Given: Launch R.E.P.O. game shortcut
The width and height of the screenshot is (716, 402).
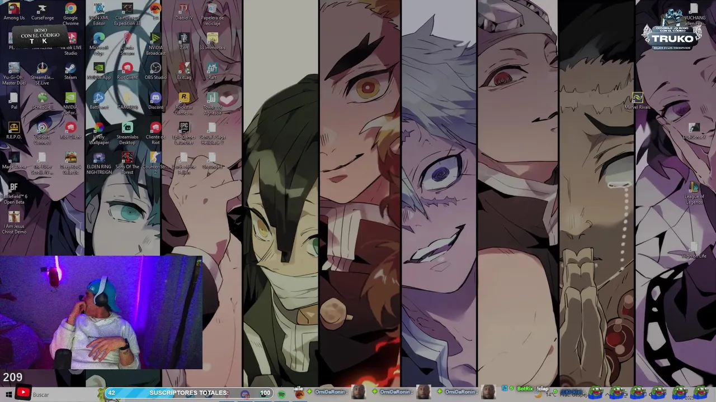Looking at the screenshot, I should (14, 131).
